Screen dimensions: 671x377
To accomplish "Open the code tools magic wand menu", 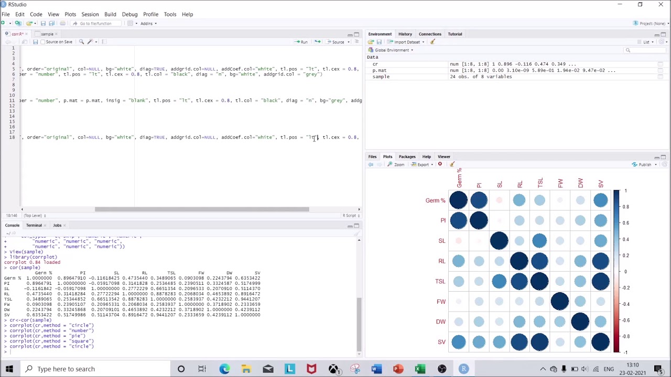I will [91, 42].
